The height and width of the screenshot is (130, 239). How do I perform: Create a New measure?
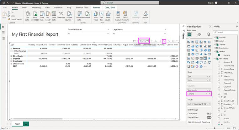click(x=118, y=14)
